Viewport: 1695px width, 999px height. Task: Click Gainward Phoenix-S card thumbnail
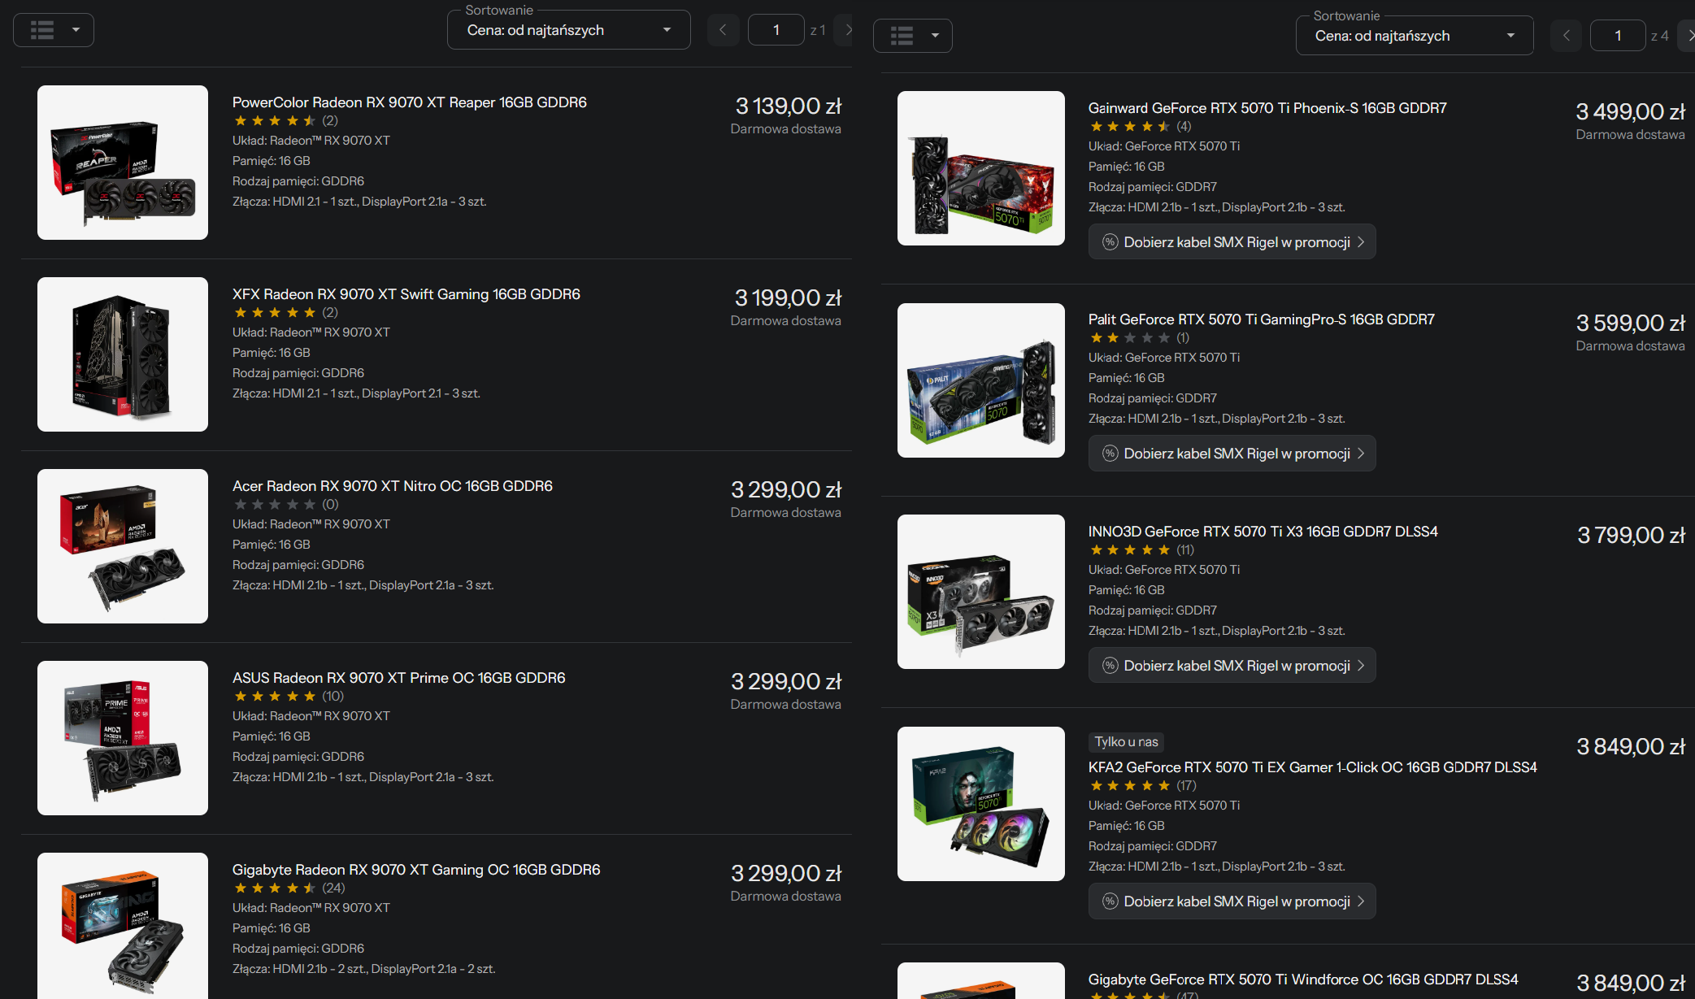coord(981,168)
